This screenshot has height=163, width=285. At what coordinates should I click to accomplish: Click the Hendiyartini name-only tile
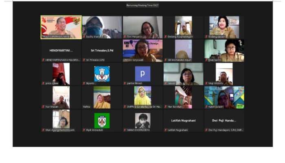pyautogui.click(x=61, y=51)
